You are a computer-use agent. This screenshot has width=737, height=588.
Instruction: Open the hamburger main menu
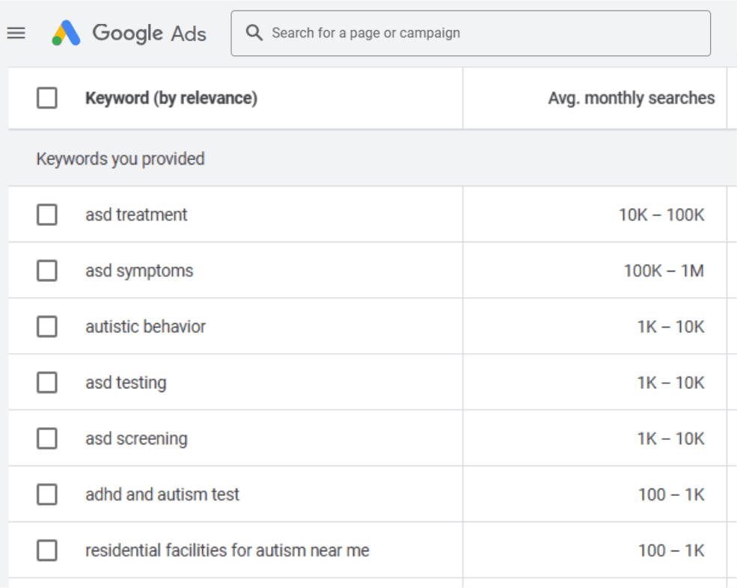tap(16, 33)
